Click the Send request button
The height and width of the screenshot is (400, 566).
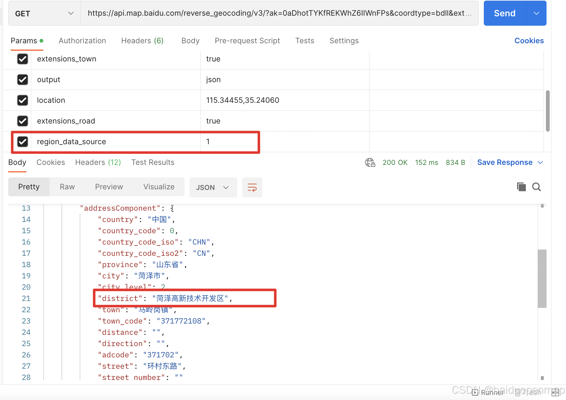point(505,13)
